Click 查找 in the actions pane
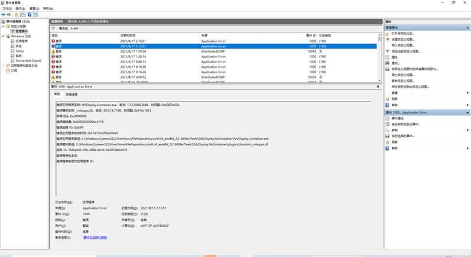This screenshot has height=257, width=471. [395, 63]
